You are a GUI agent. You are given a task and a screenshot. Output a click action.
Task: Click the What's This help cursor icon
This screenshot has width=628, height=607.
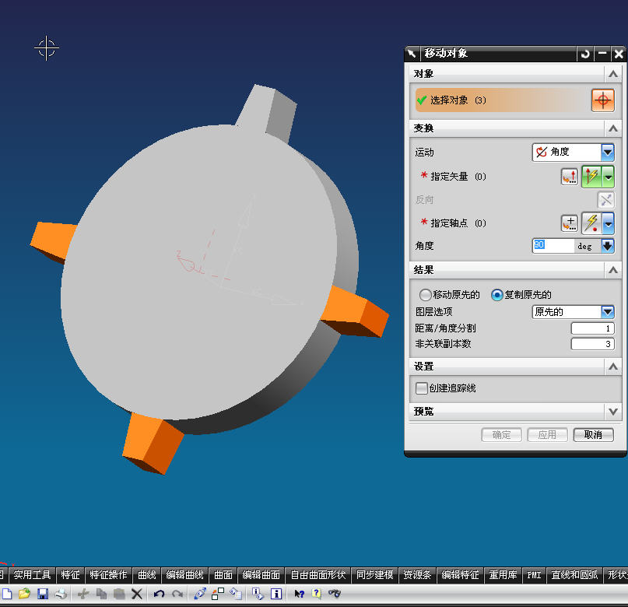(299, 594)
